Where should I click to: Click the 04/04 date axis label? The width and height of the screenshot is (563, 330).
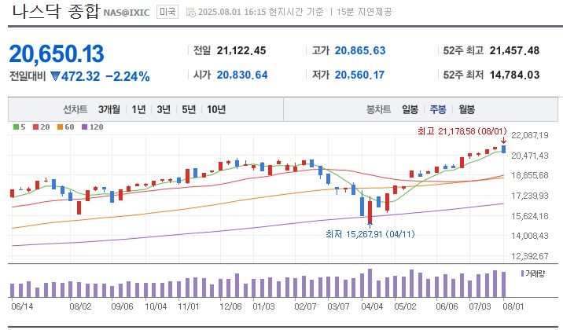coord(372,306)
